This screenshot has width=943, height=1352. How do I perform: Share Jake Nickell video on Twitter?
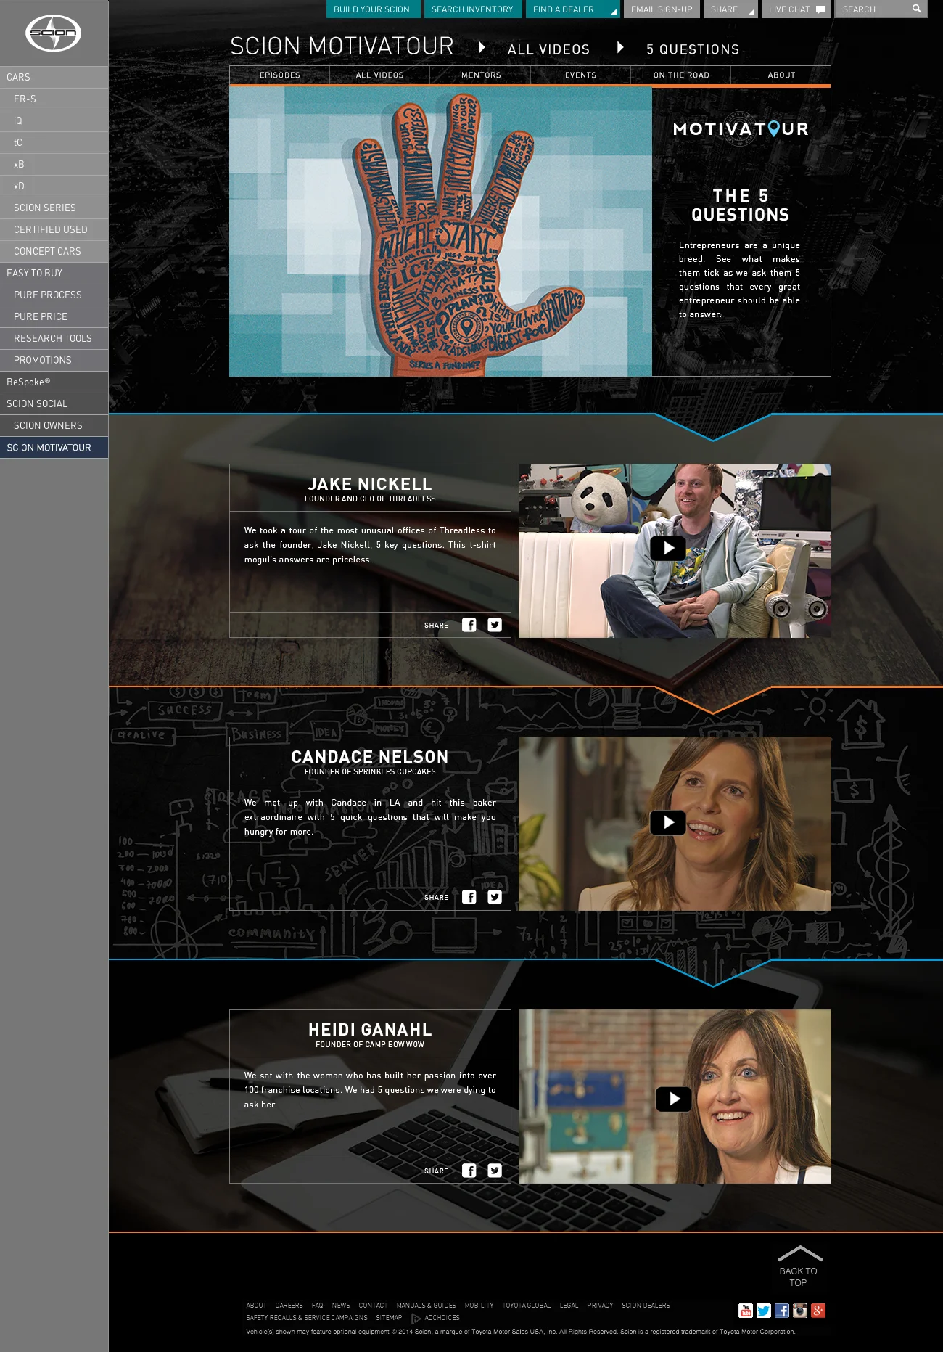[x=495, y=625]
